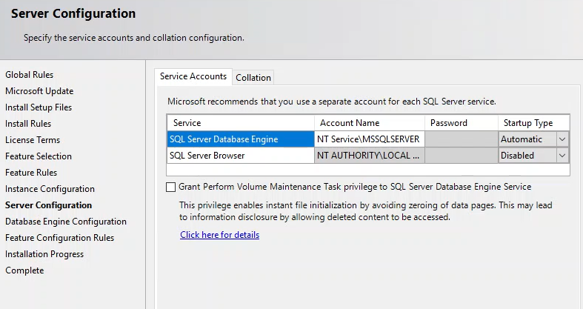
Task: Select Feature Selection step in sidebar
Action: point(39,156)
